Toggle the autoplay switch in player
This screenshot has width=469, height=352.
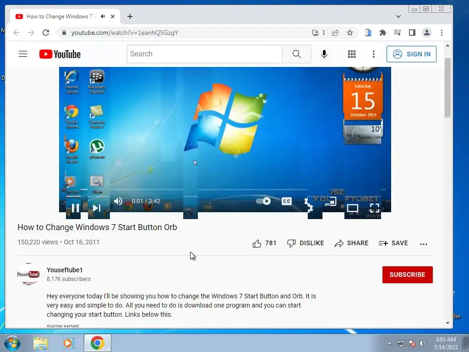(263, 201)
